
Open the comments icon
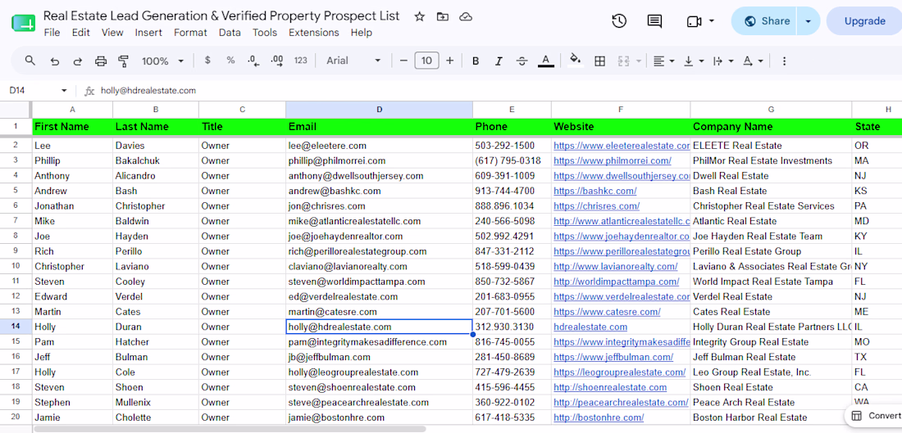click(x=654, y=21)
